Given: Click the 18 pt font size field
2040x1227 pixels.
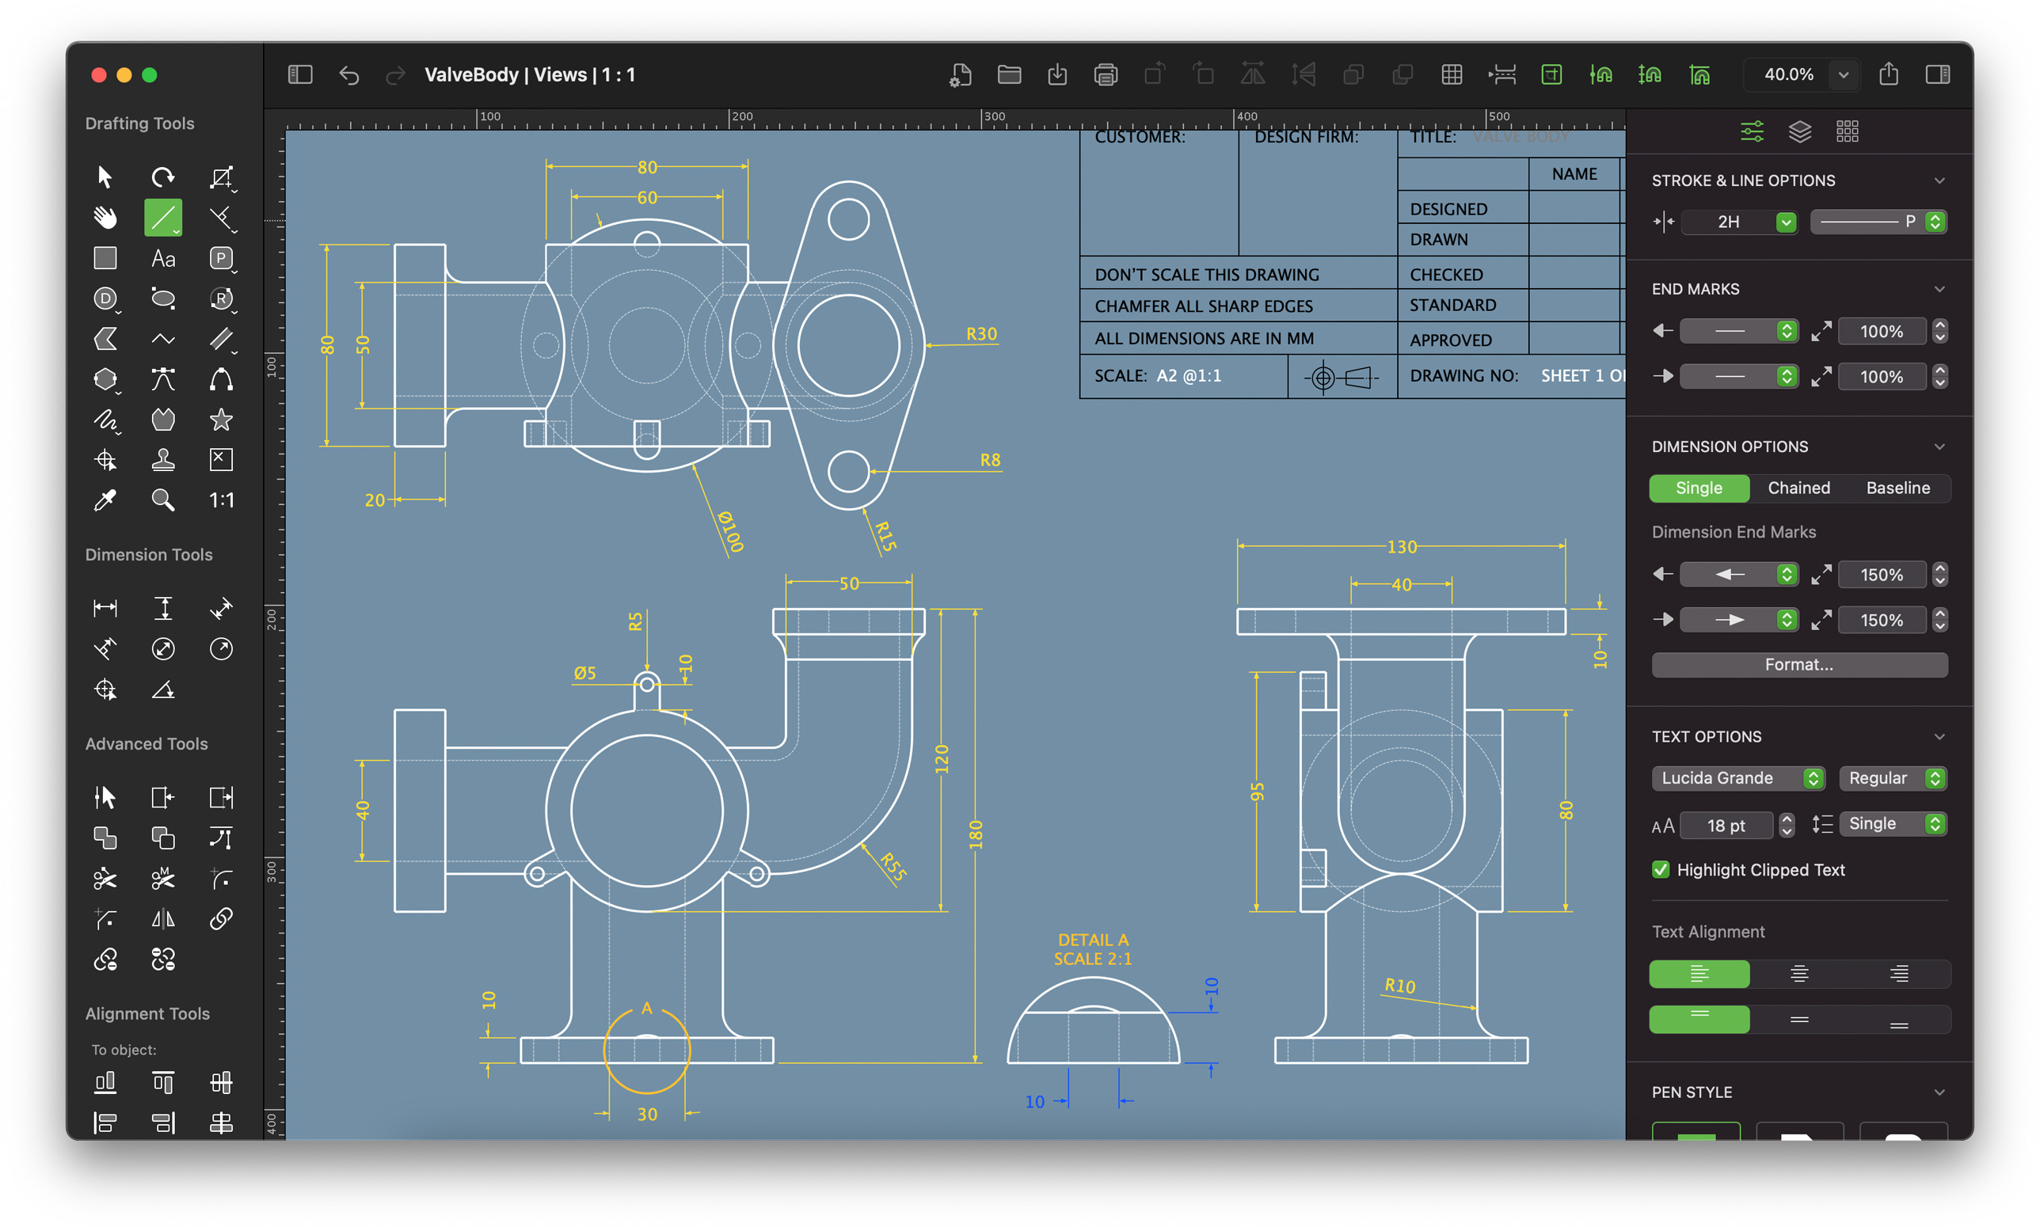Looking at the screenshot, I should pyautogui.click(x=1728, y=824).
